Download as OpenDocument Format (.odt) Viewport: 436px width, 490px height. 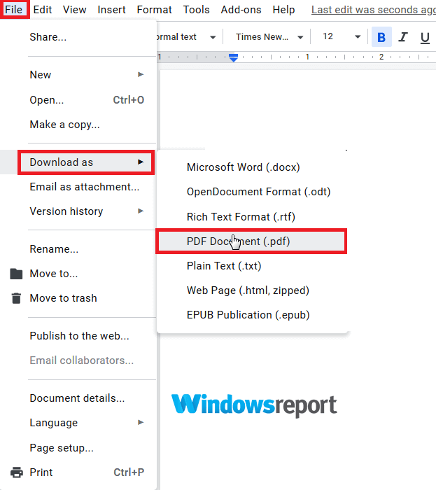(252, 192)
